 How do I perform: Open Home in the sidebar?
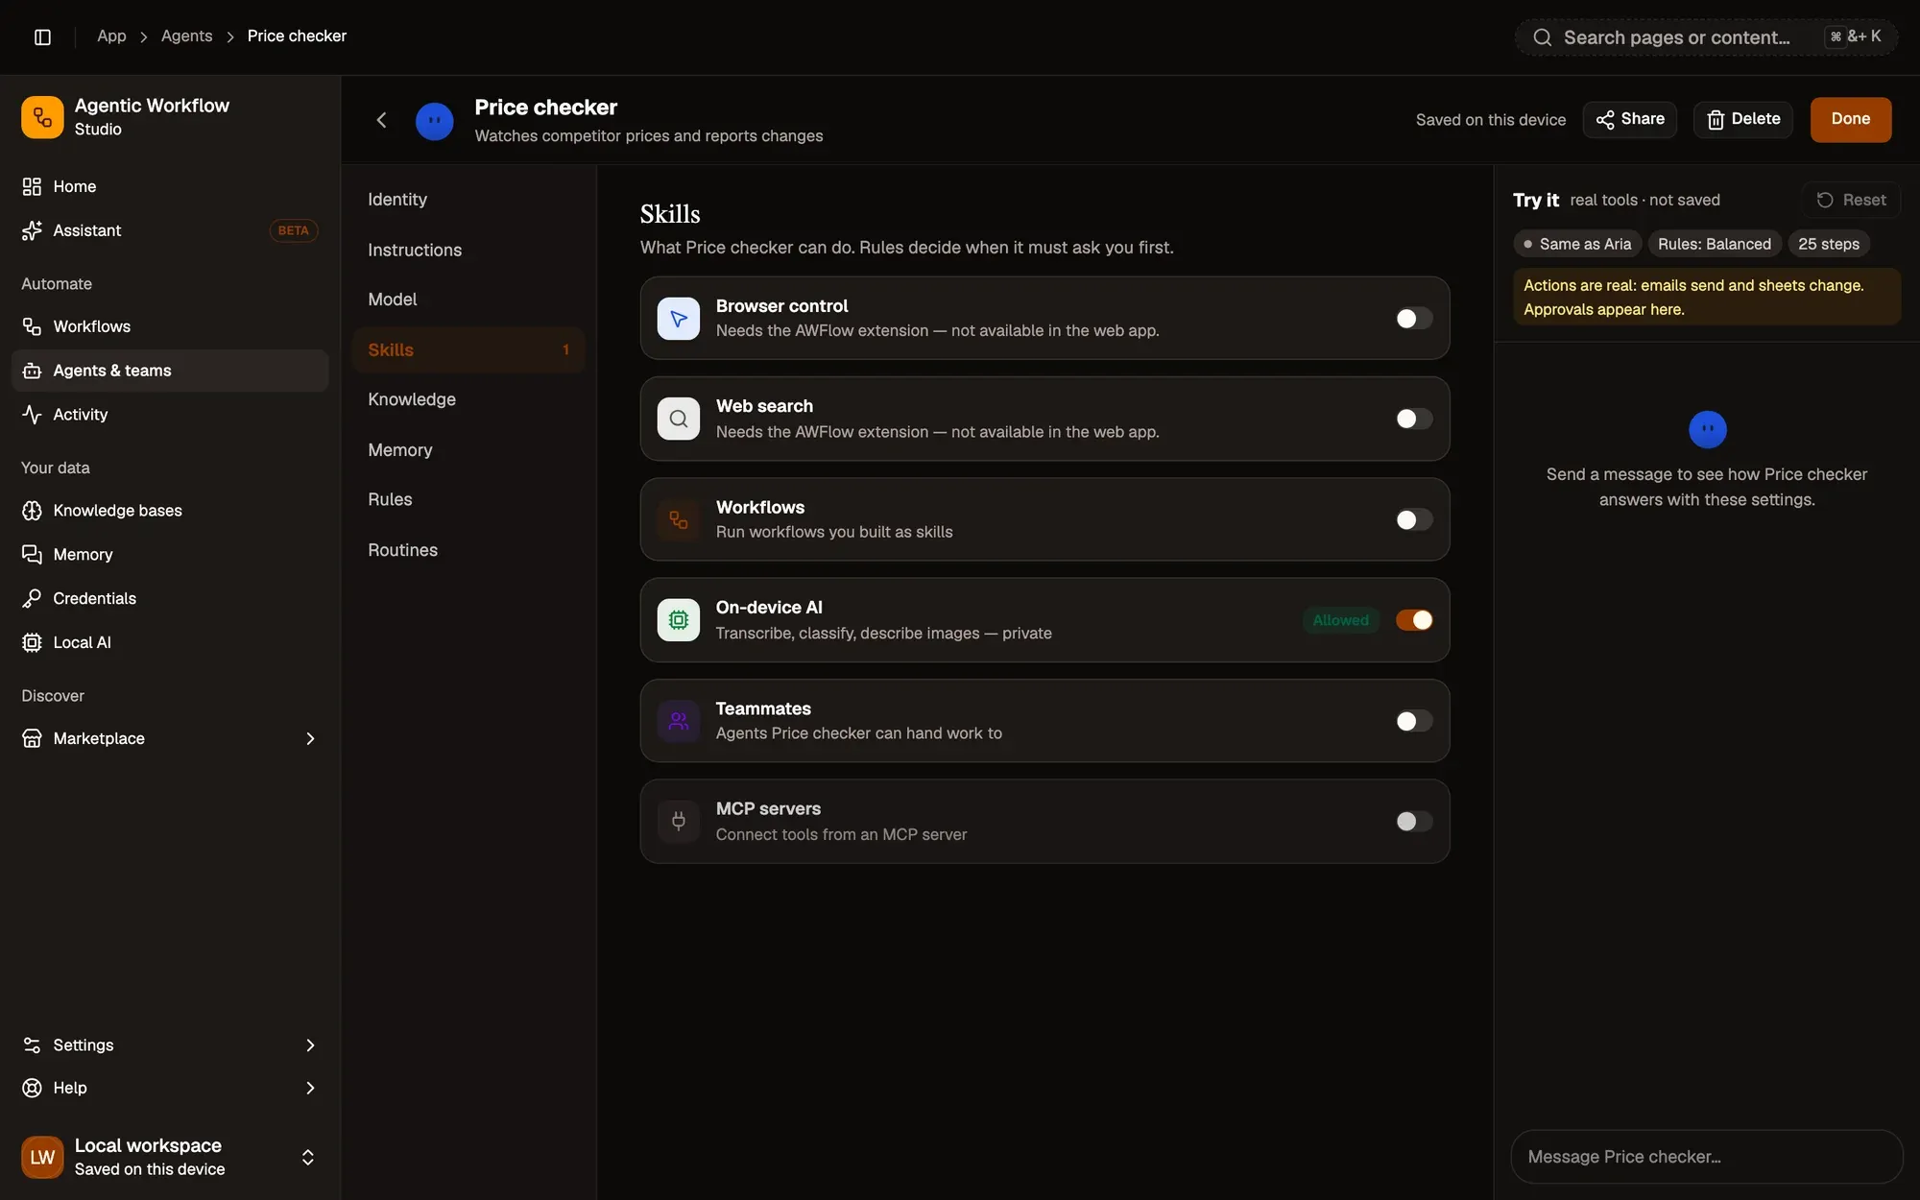170,186
